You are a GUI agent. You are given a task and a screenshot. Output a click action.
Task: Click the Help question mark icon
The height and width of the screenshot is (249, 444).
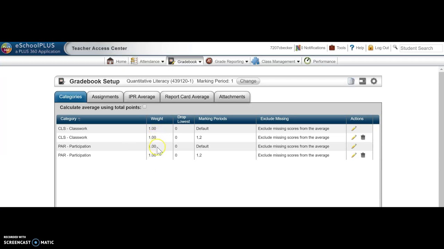click(352, 48)
